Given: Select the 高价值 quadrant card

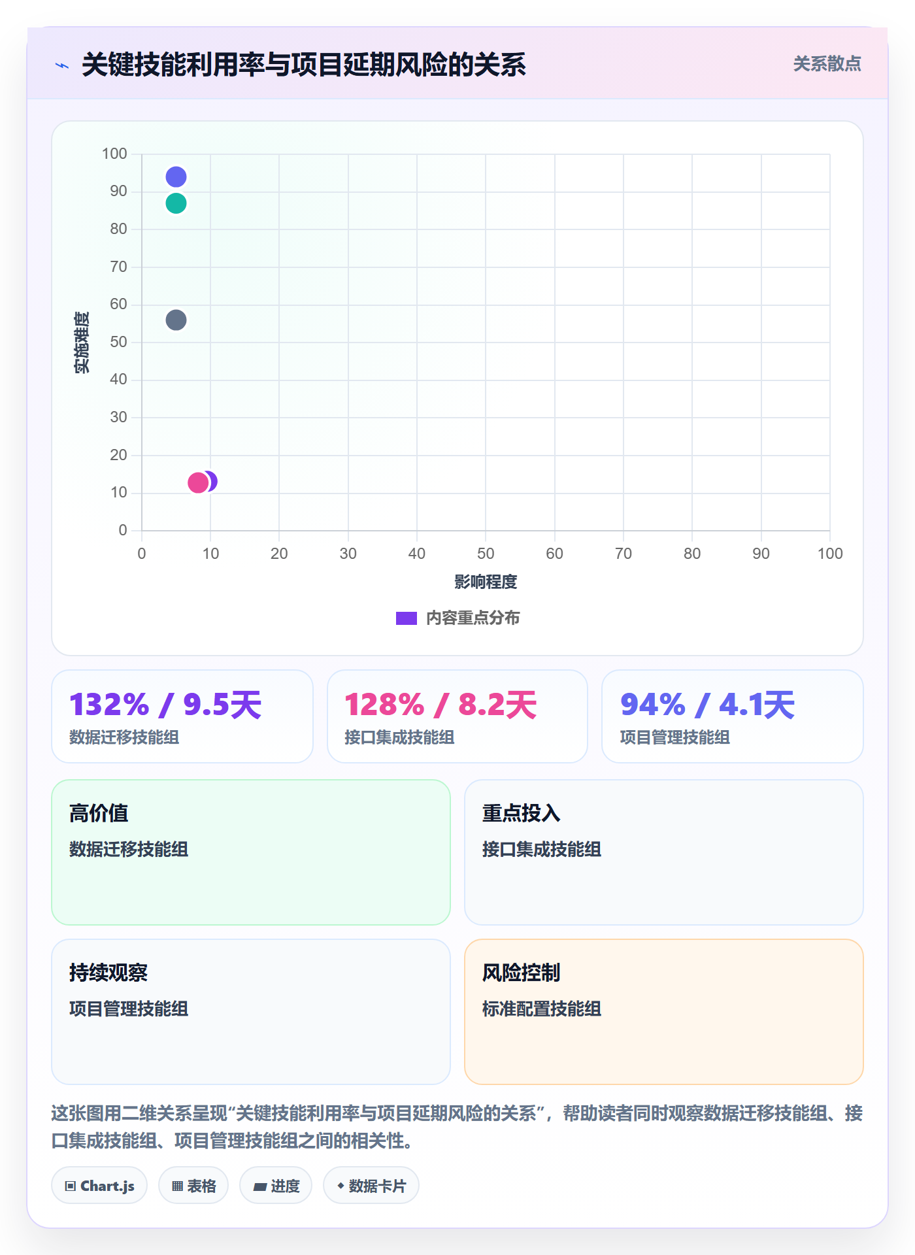Looking at the screenshot, I should click(251, 852).
